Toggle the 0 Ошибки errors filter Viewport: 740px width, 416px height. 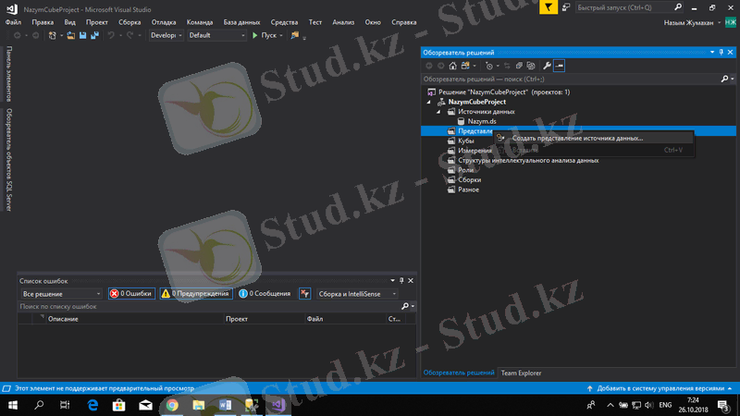pos(131,293)
